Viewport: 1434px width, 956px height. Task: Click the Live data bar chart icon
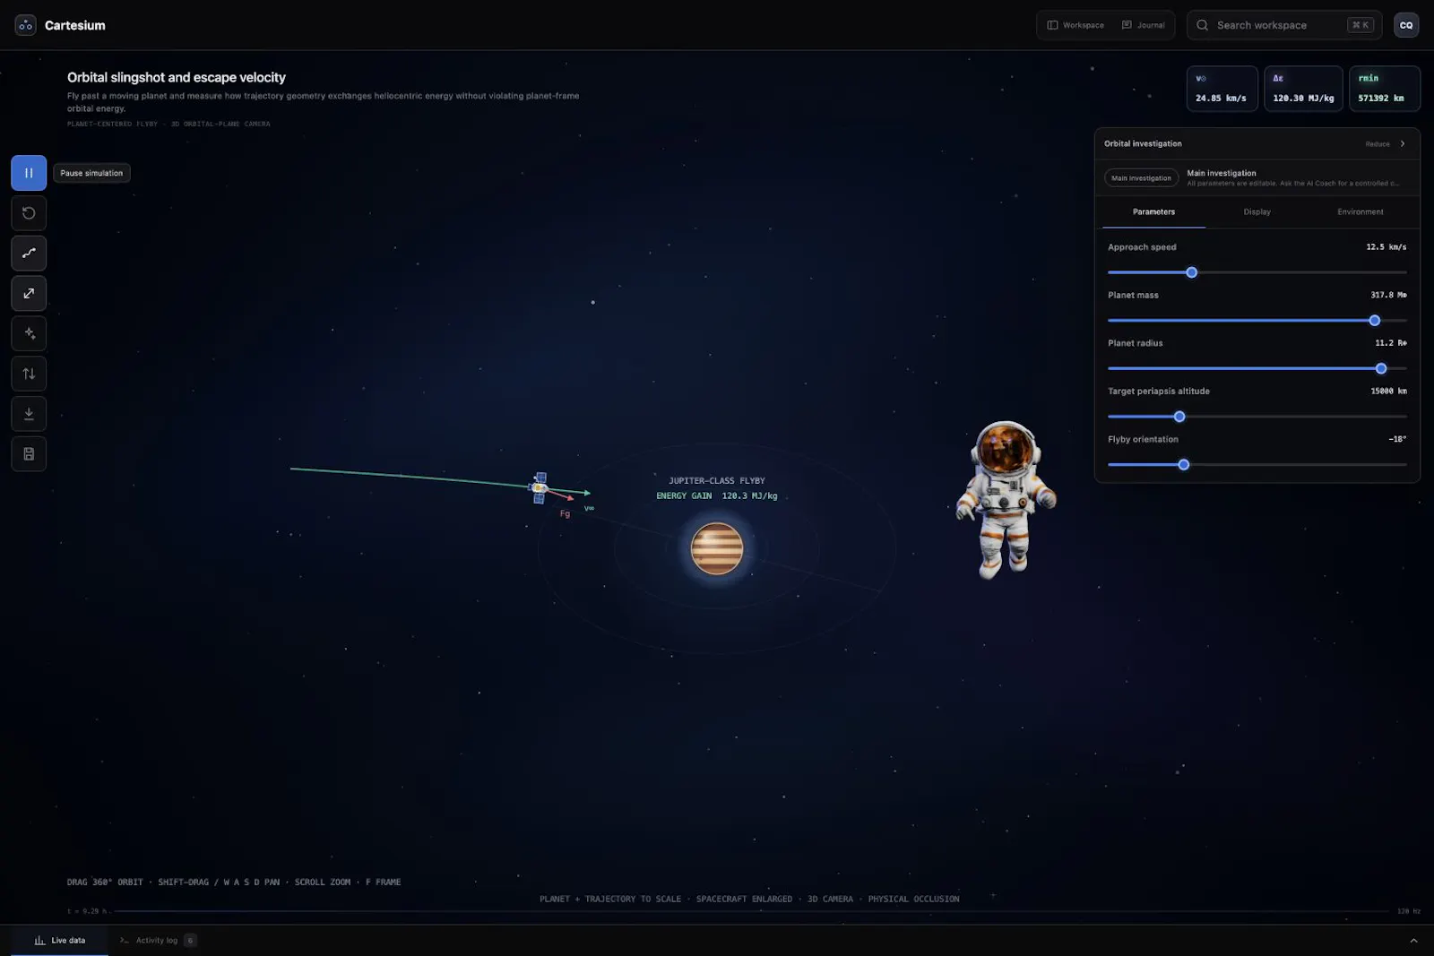39,941
